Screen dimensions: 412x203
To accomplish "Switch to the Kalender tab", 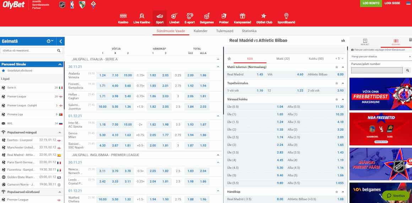I will (x=200, y=31).
